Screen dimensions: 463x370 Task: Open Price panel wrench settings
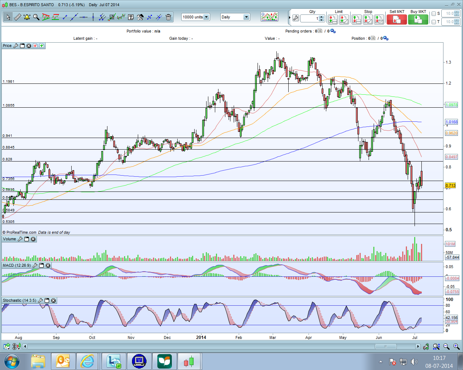pos(16,46)
